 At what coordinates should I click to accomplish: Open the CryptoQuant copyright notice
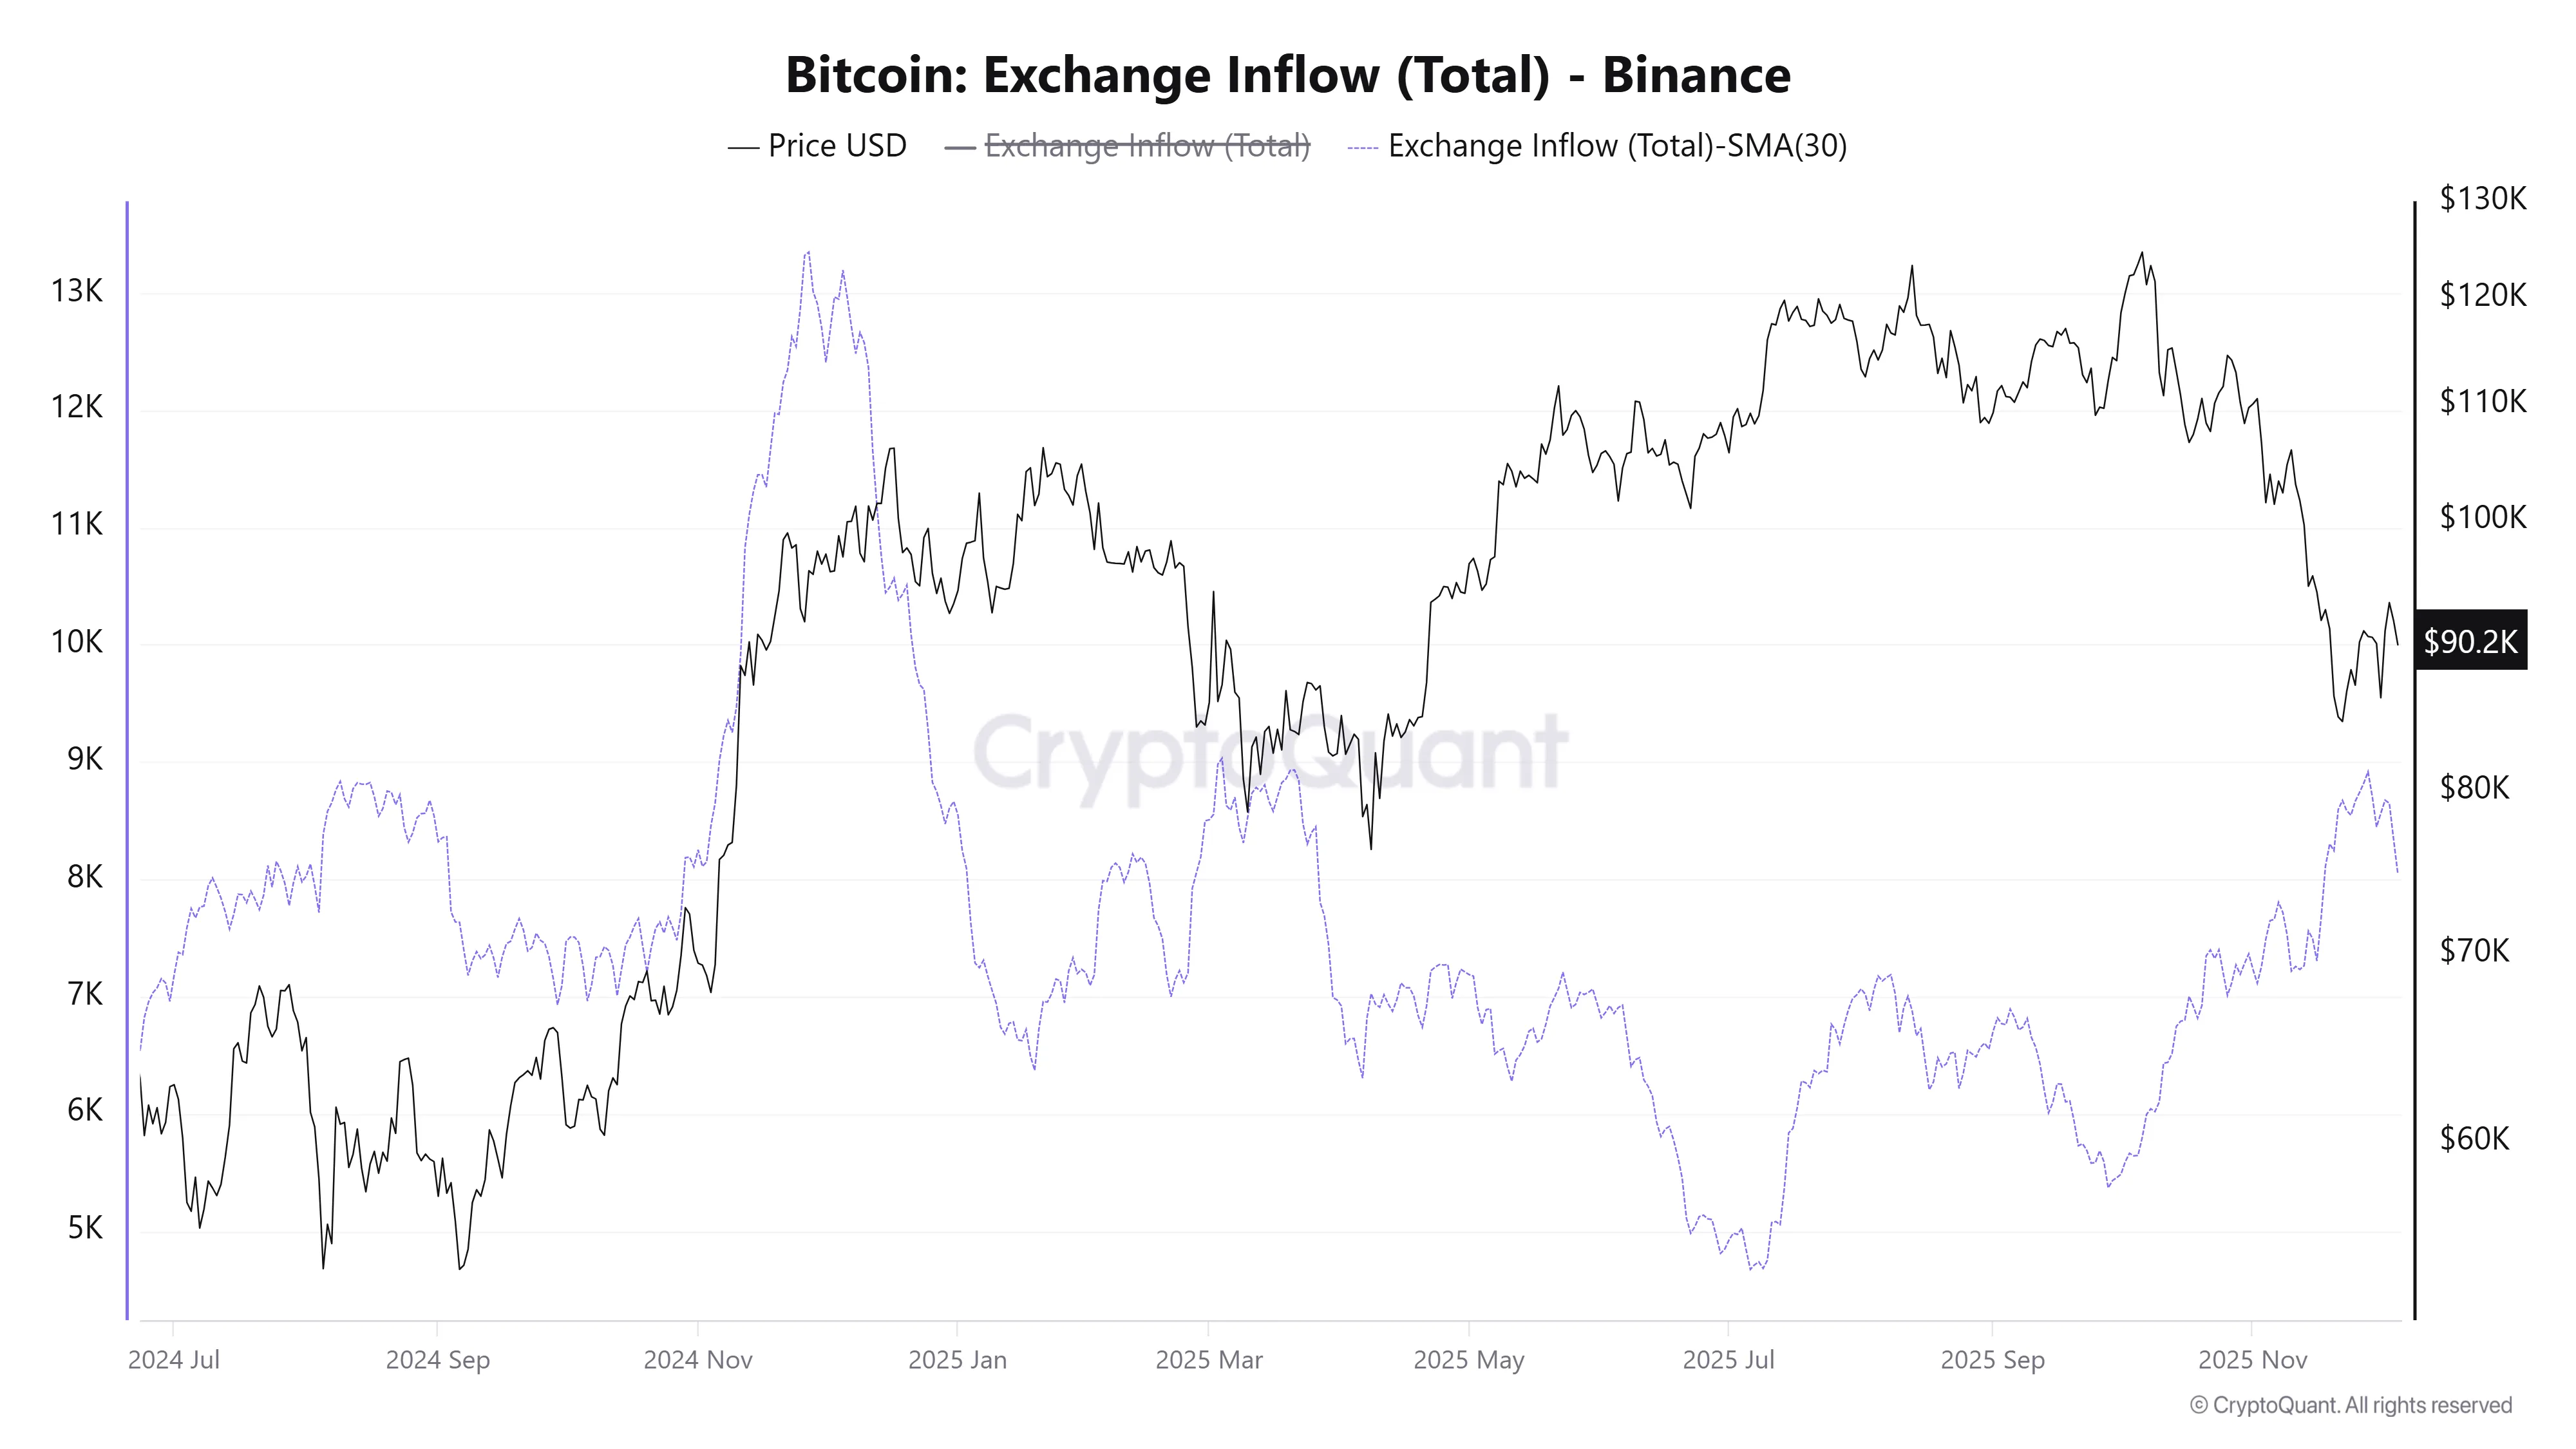click(x=2350, y=1405)
